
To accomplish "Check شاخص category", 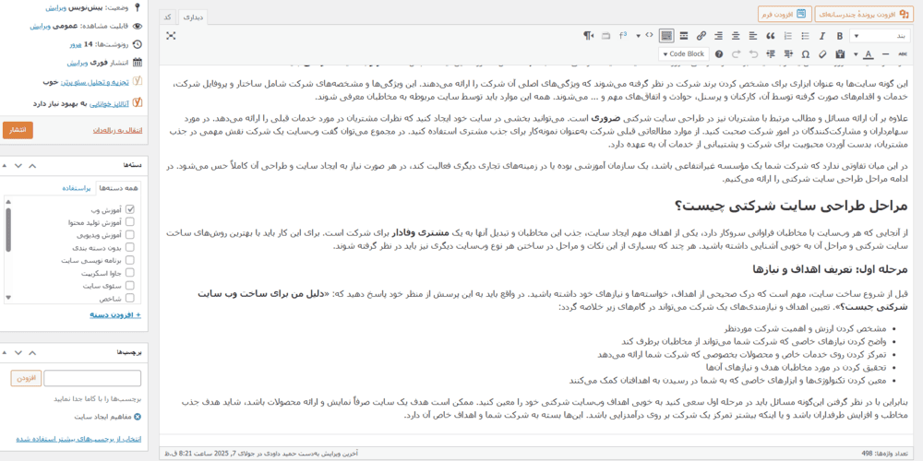I will pos(130,298).
